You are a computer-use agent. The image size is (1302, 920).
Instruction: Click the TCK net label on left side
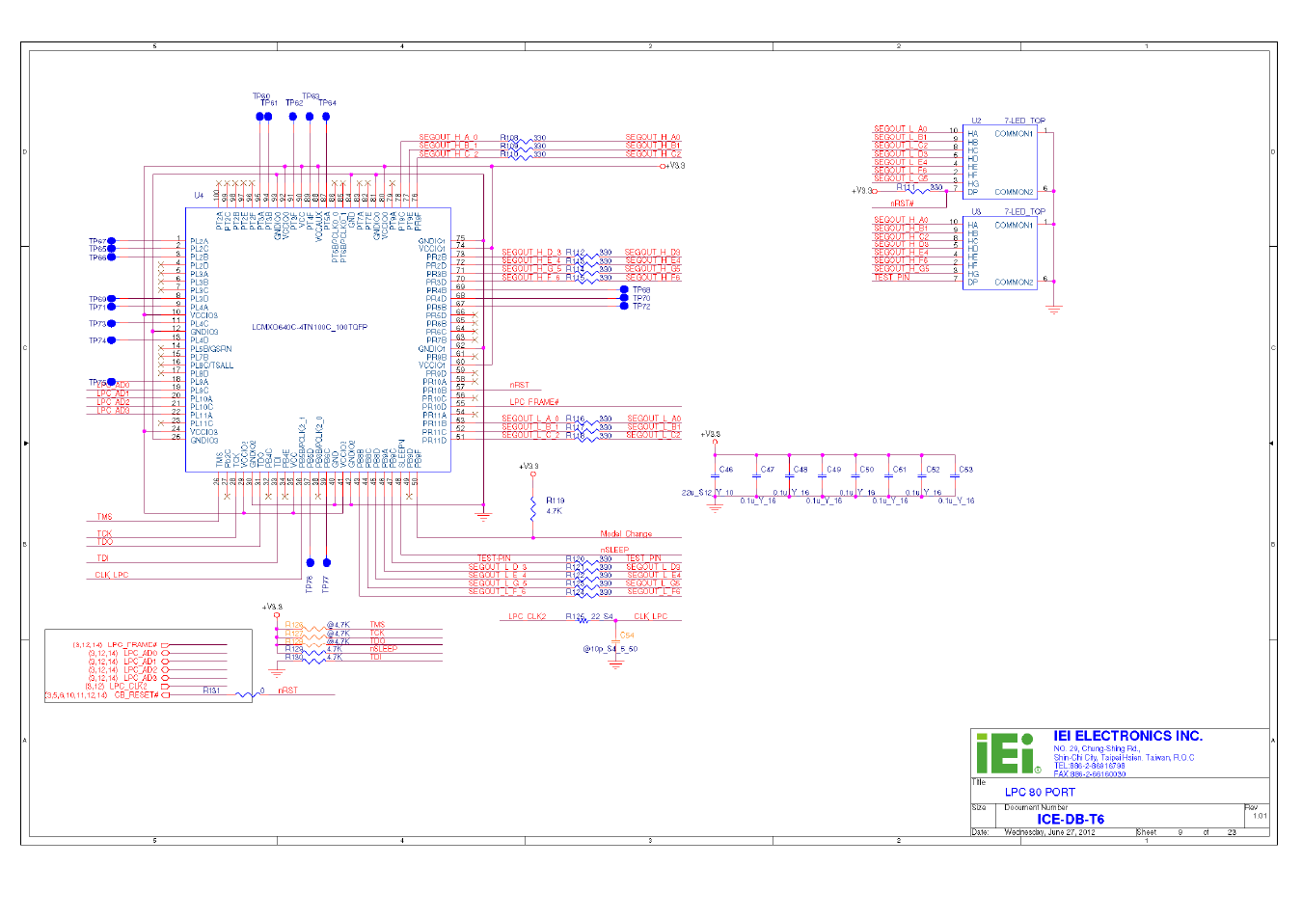104,533
